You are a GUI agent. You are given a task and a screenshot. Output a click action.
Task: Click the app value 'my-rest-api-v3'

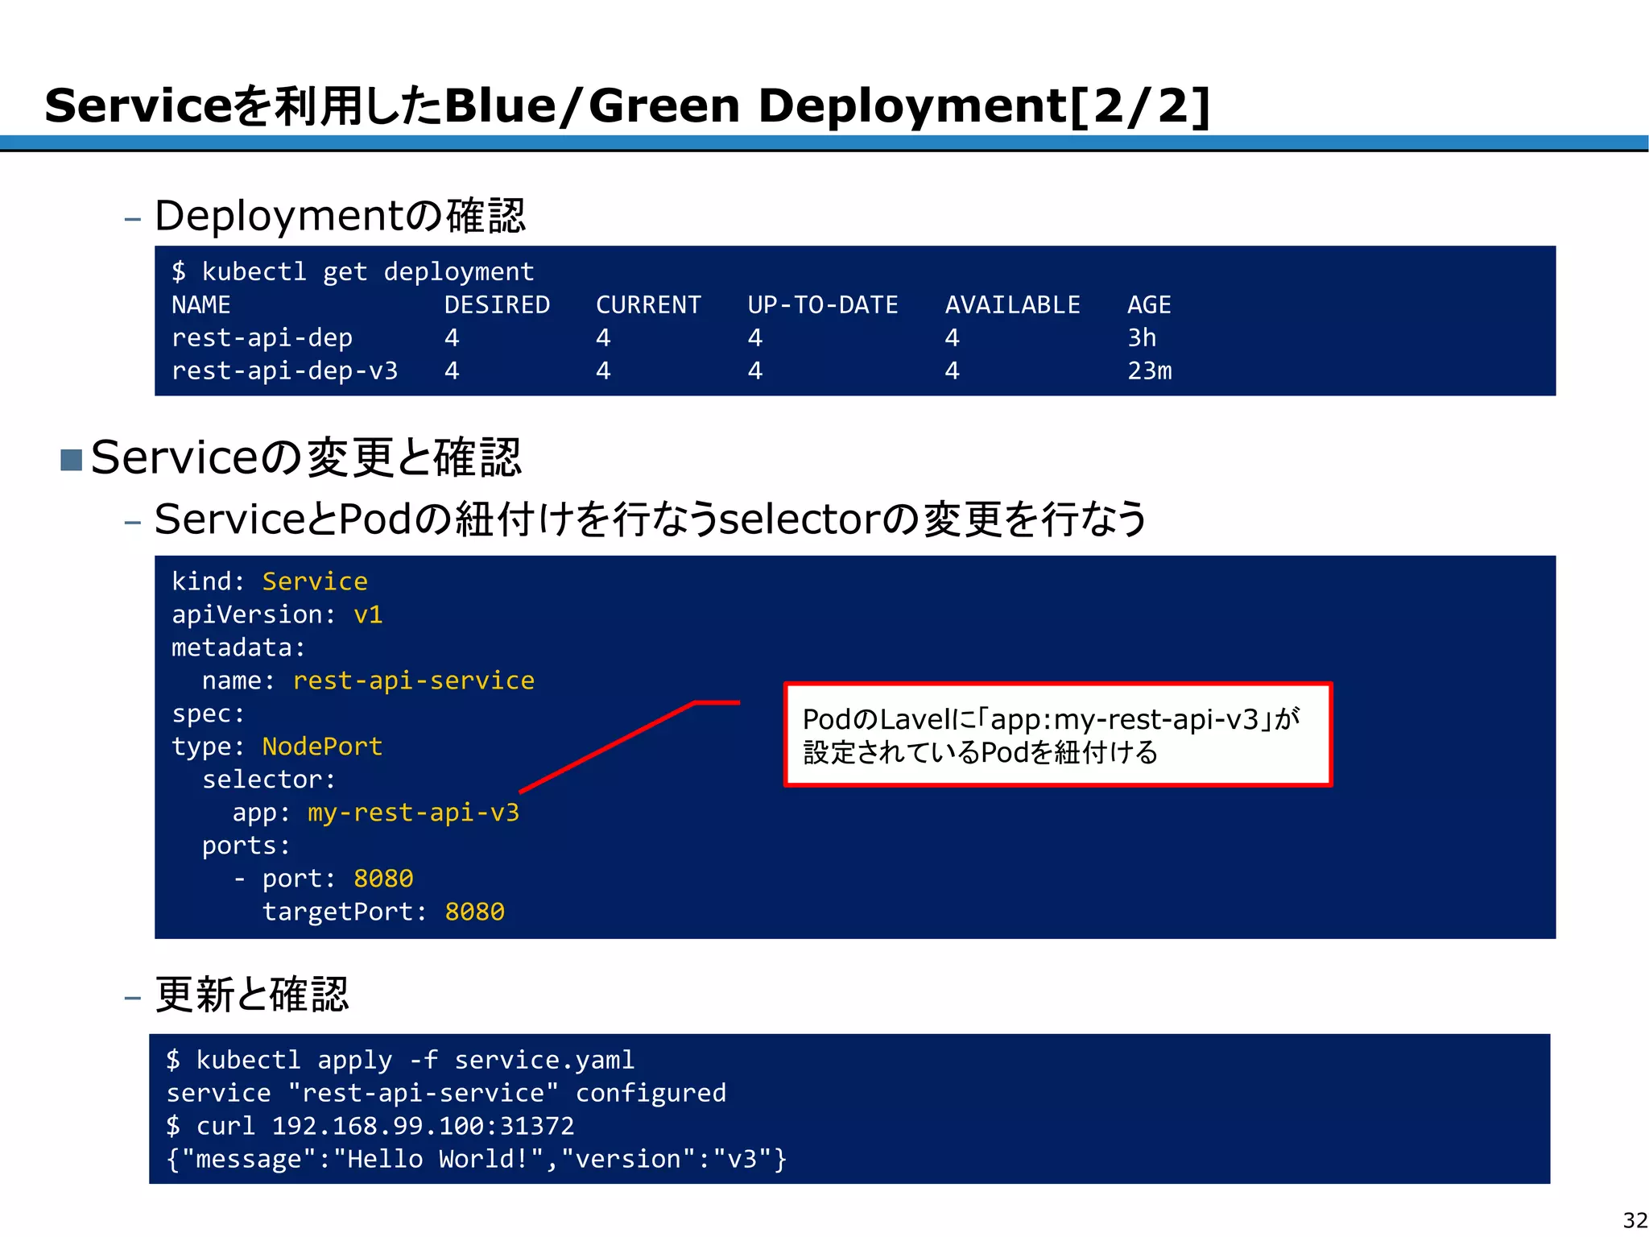click(x=414, y=813)
